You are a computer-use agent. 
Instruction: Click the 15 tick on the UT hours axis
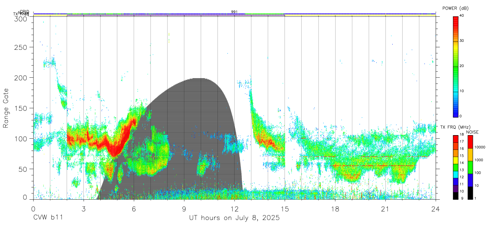pos(285,209)
